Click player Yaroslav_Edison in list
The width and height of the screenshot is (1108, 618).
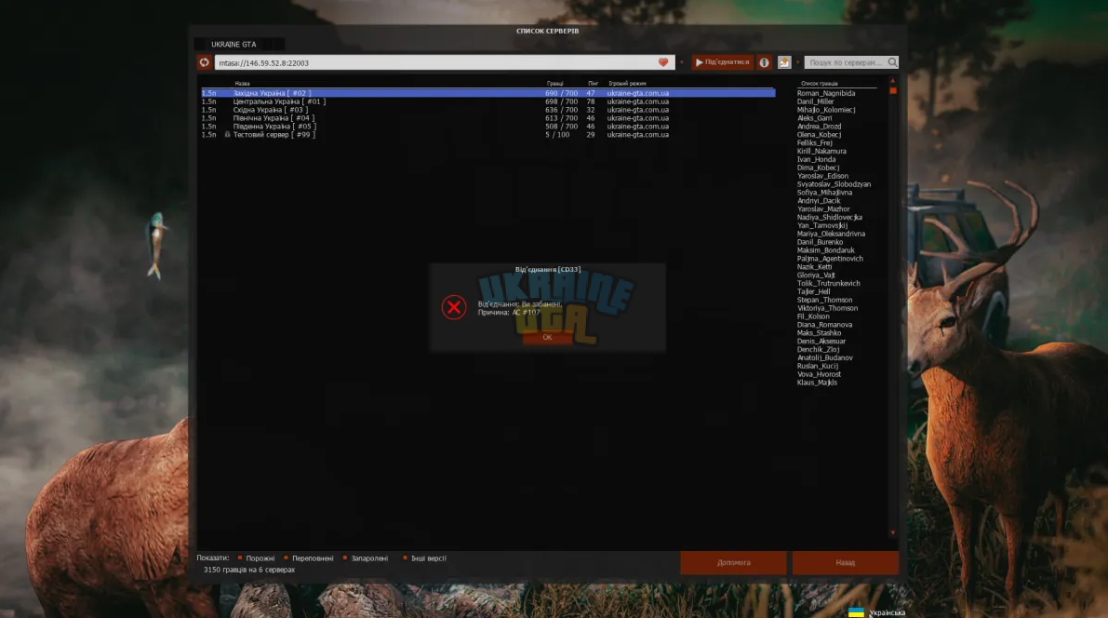pyautogui.click(x=823, y=175)
